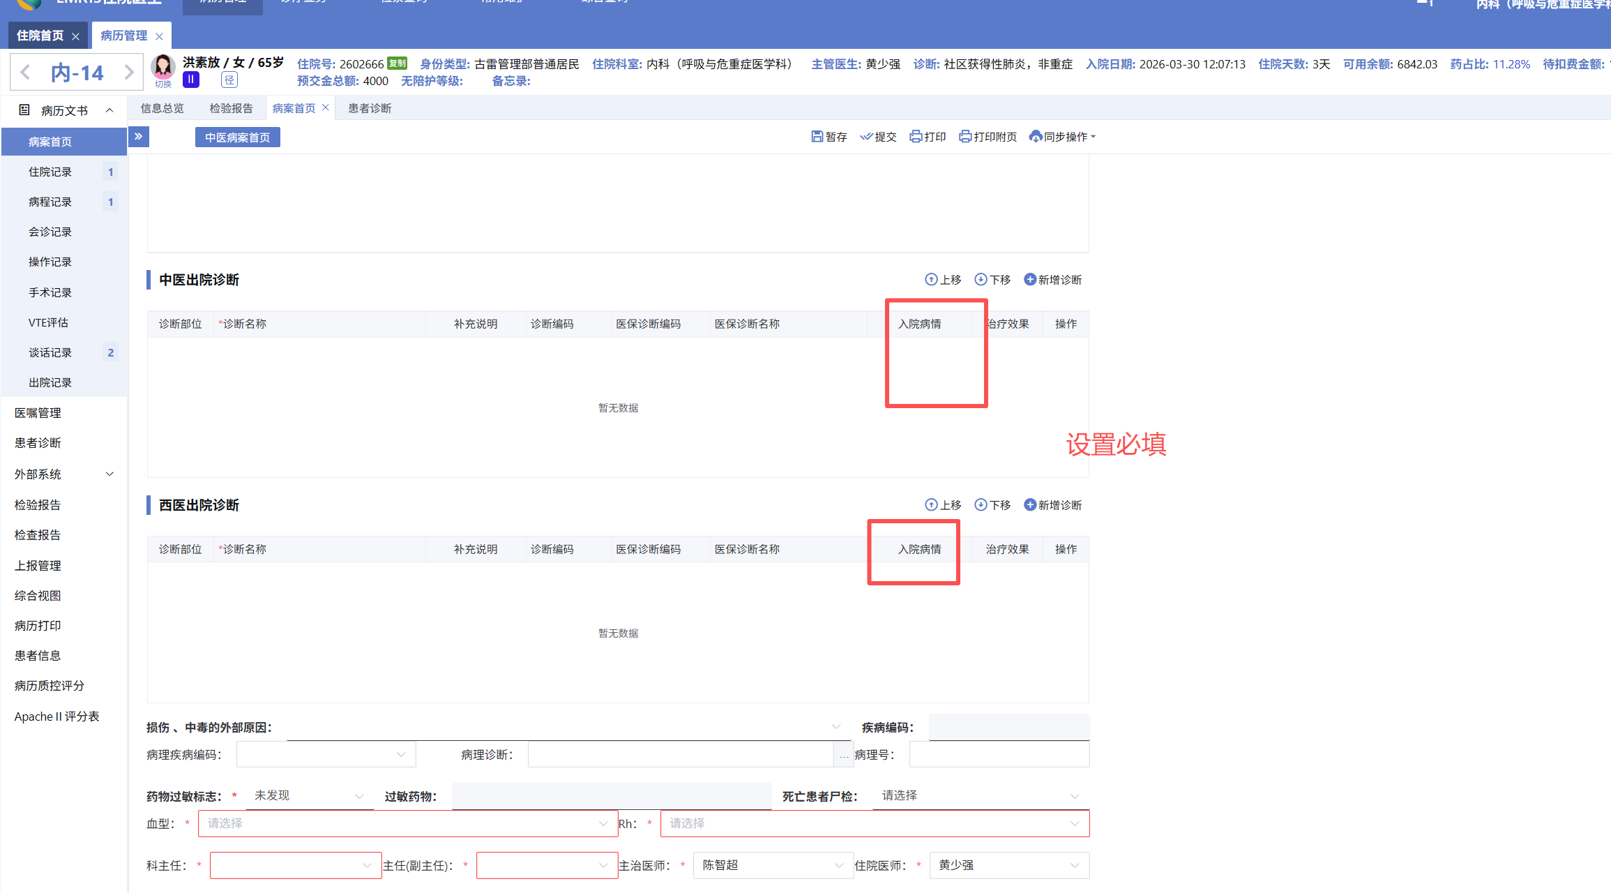This screenshot has height=893, width=1611.
Task: Click 上移 icon in 中医出院诊断
Action: 931,280
